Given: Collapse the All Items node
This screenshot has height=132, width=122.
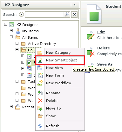Looking at the screenshot, I should pyautogui.click(x=11, y=37).
